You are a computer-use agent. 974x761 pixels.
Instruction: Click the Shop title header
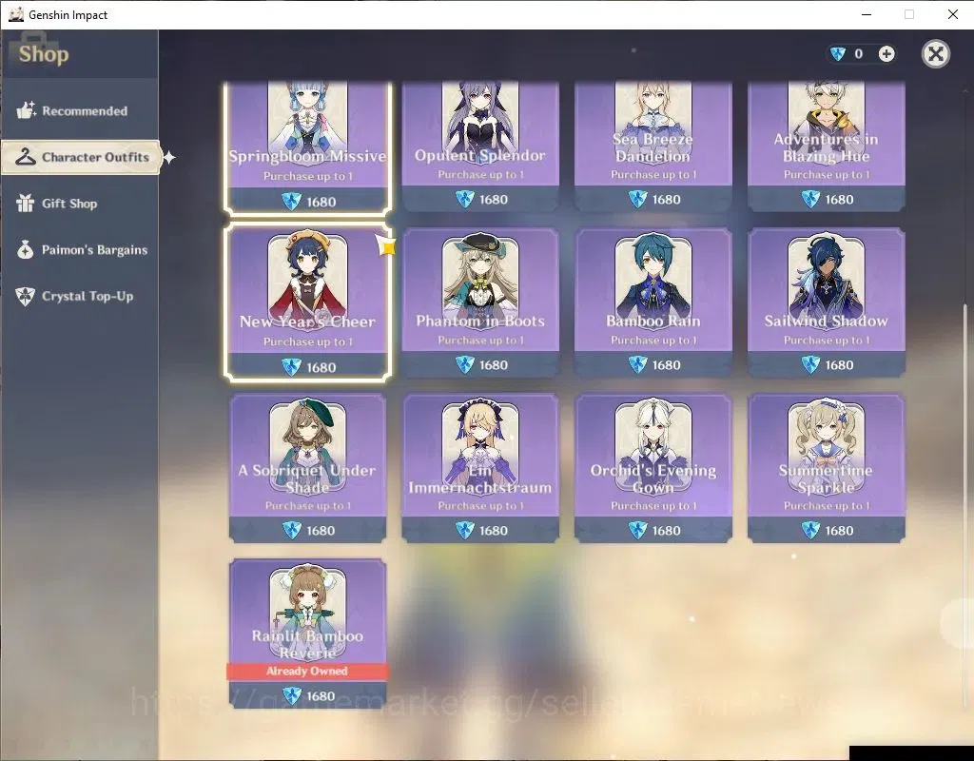(x=44, y=54)
